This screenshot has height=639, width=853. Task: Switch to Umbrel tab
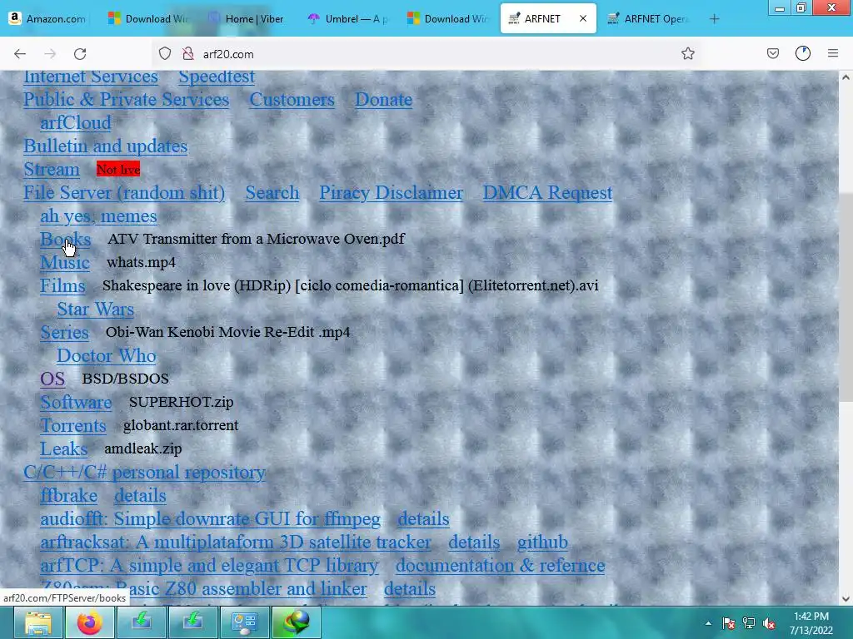[347, 18]
